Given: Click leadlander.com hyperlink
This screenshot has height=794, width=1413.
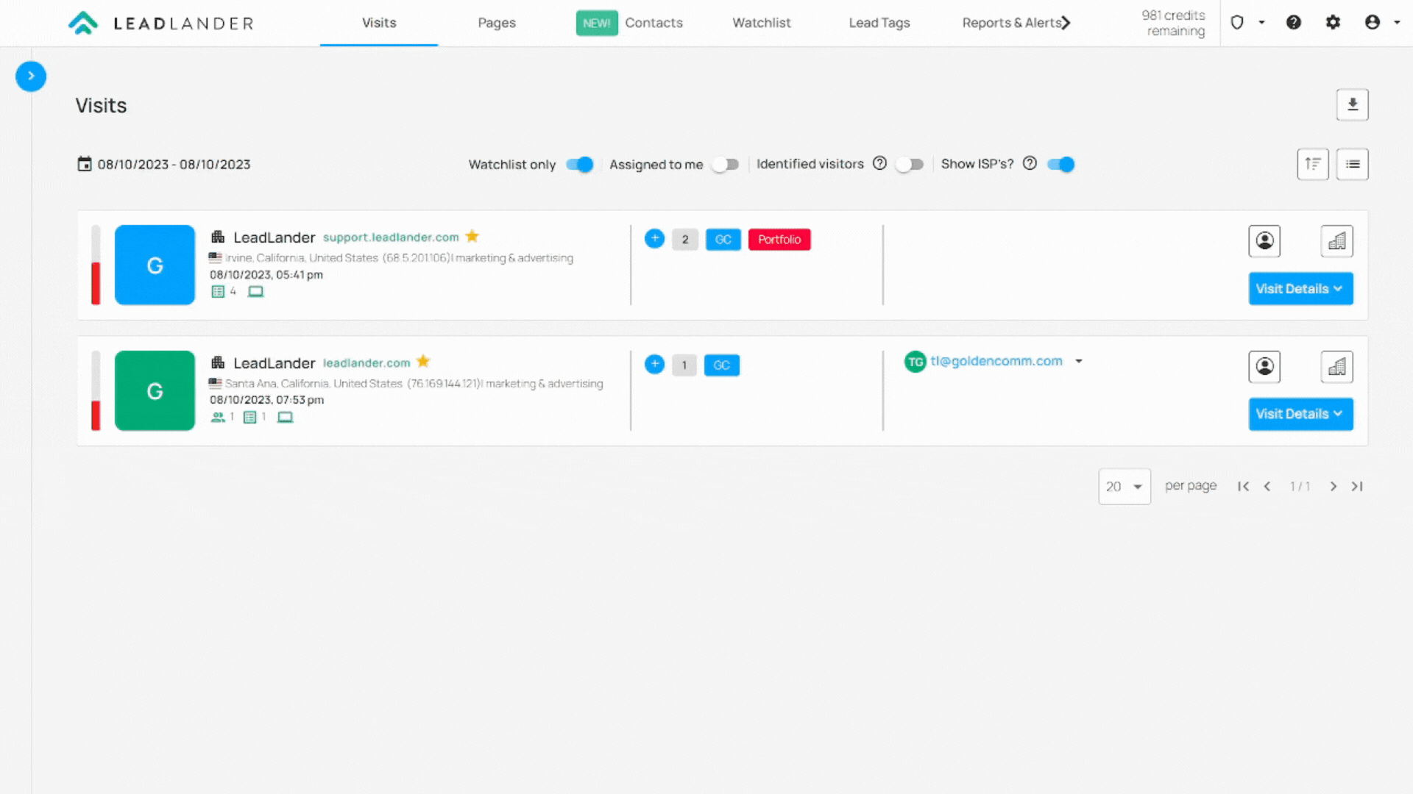Looking at the screenshot, I should point(365,362).
